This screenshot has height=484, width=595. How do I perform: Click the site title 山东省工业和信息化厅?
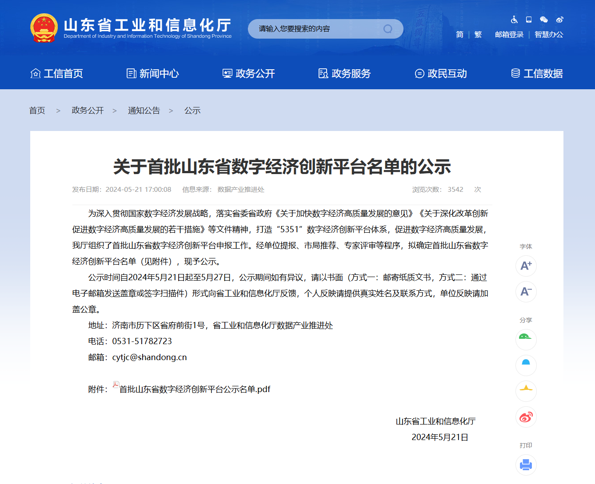coord(148,25)
